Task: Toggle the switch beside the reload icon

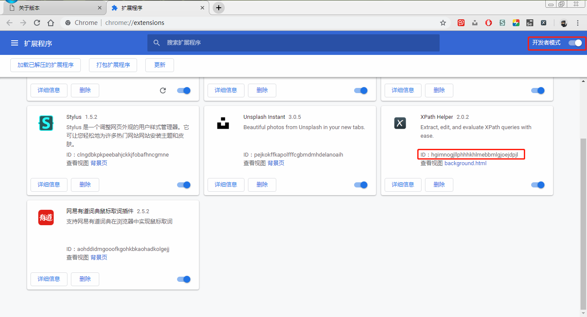Action: pyautogui.click(x=183, y=91)
